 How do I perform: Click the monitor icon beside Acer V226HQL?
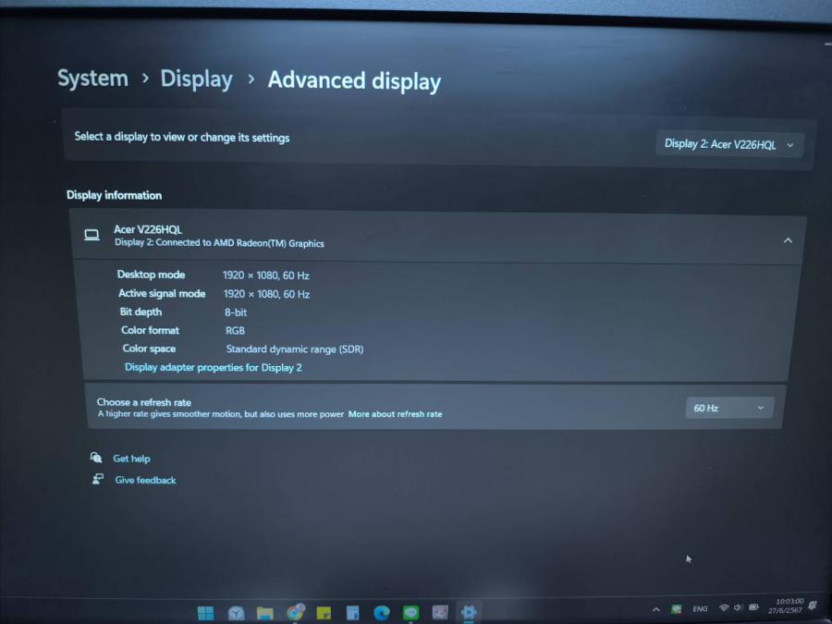[x=92, y=235]
